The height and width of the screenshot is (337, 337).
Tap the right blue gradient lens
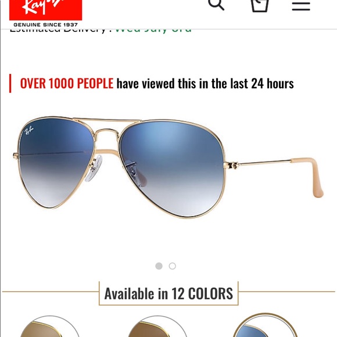tap(173, 168)
